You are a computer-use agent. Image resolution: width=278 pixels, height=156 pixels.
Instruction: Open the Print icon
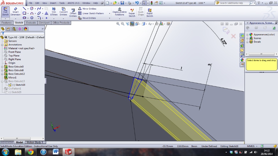click(x=129, y=3)
